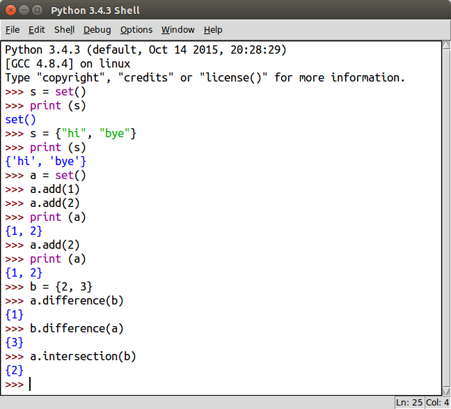Open the Options menu
This screenshot has height=409, width=451.
[136, 29]
